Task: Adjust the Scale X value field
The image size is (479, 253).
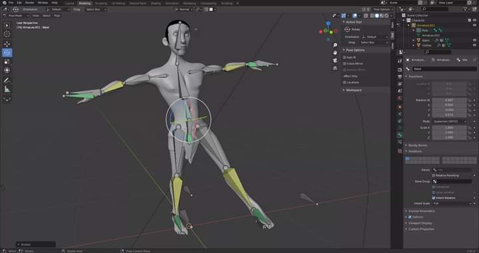Action: click(449, 128)
